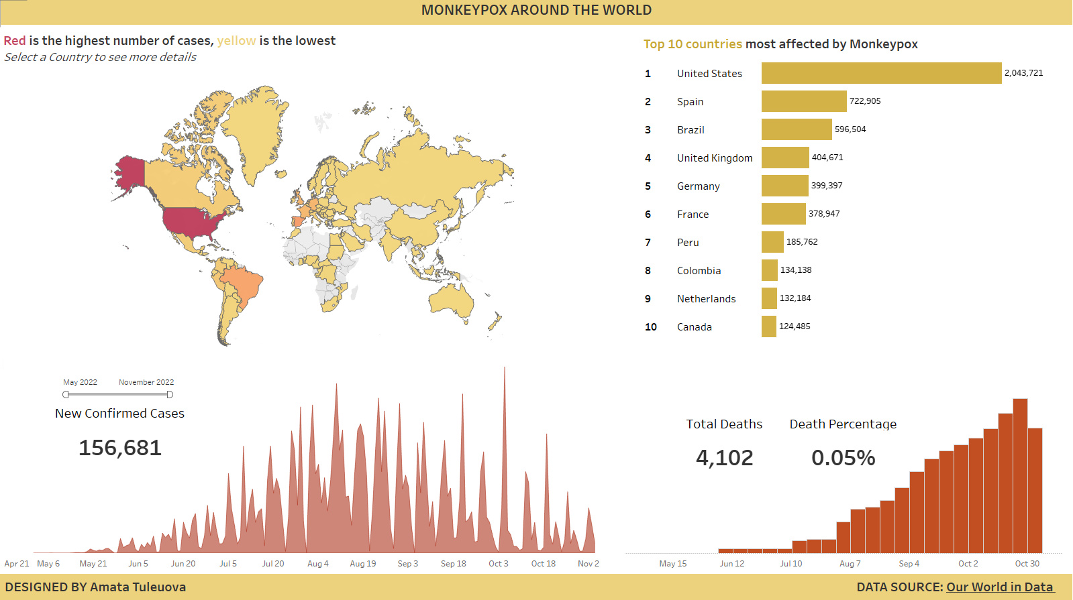The image size is (1073, 600).
Task: Select the Spain bar in the ranking
Action: 803,101
